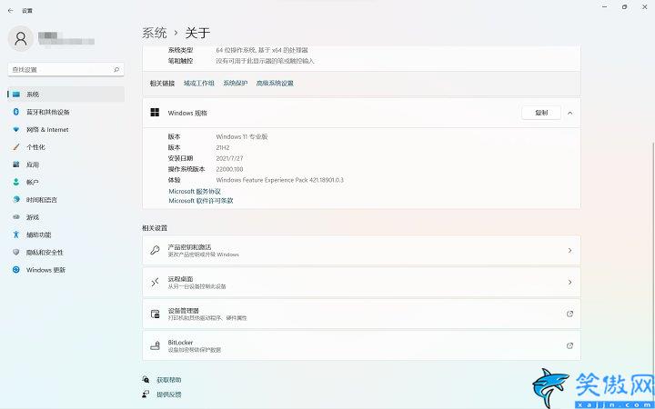Open Microsoft 服务协议 link
This screenshot has width=655, height=409.
[x=195, y=191]
